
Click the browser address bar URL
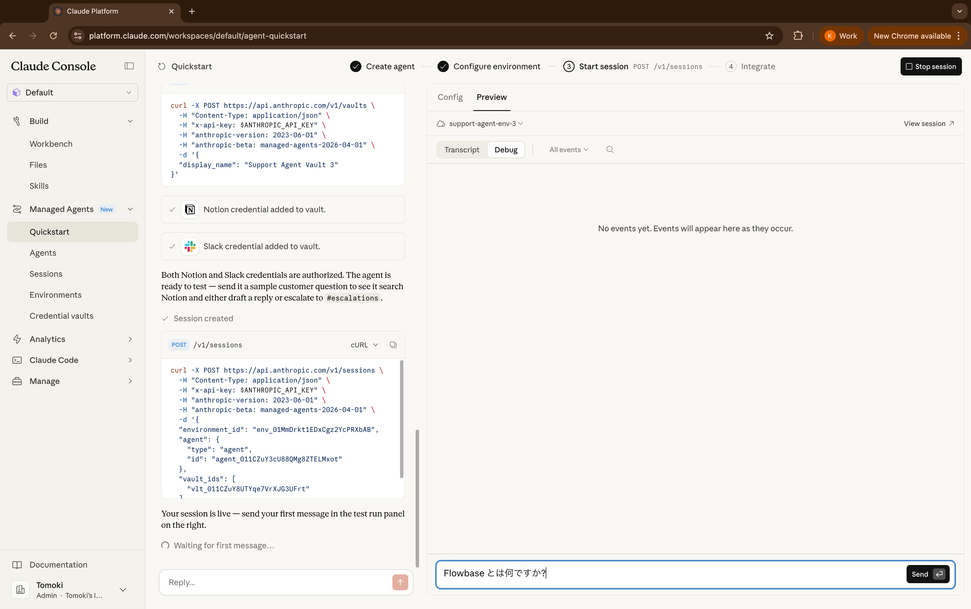click(197, 36)
